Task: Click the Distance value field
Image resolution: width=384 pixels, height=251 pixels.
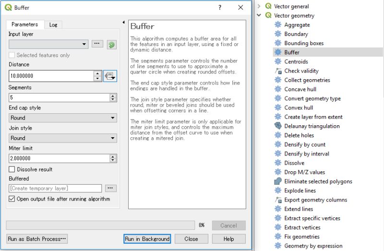Action: point(51,76)
